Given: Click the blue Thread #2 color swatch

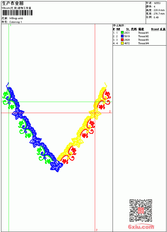Looking at the screenshot, I should pos(122,36).
